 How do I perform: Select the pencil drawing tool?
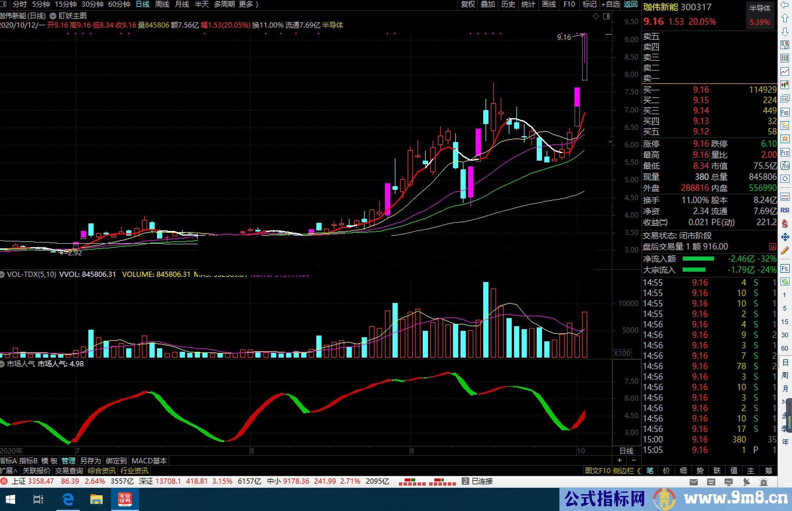point(785,250)
